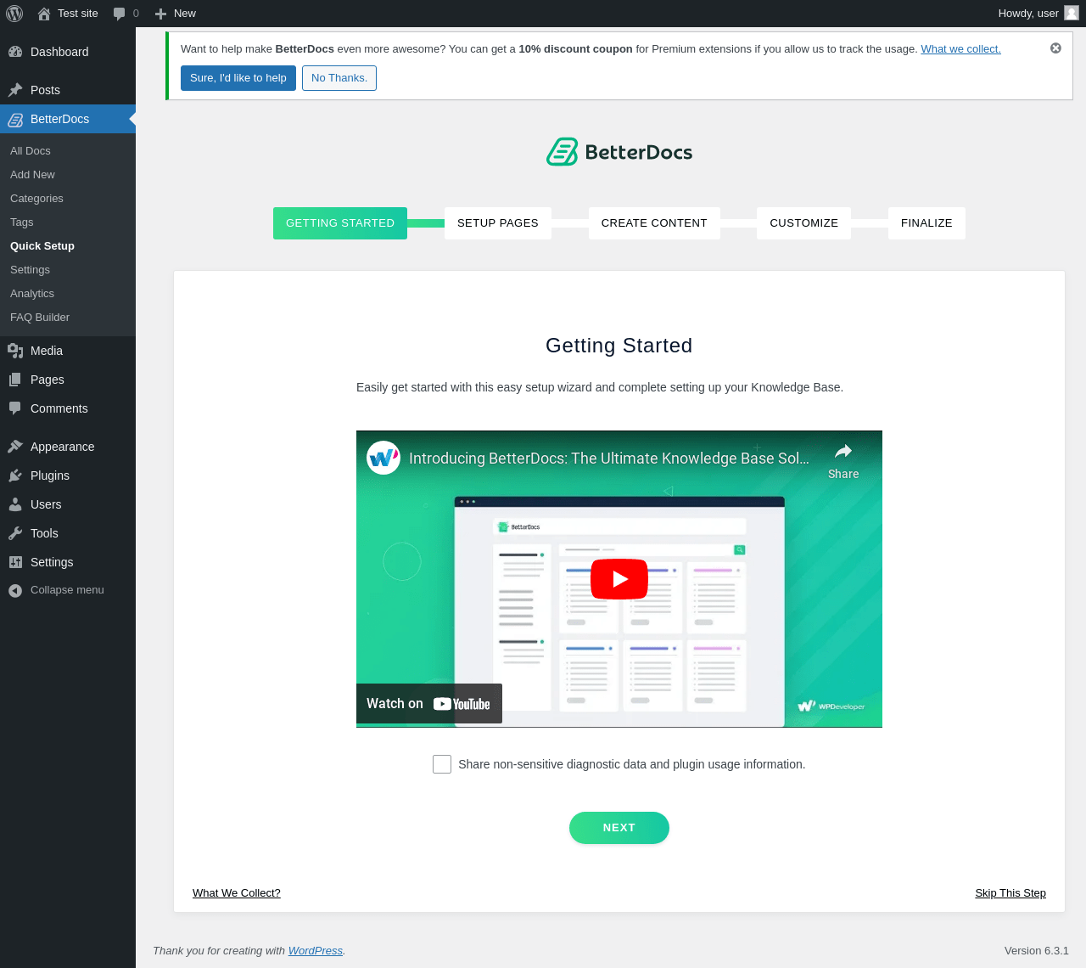
Task: Open the comments bubble icon in admin bar
Action: 120,14
